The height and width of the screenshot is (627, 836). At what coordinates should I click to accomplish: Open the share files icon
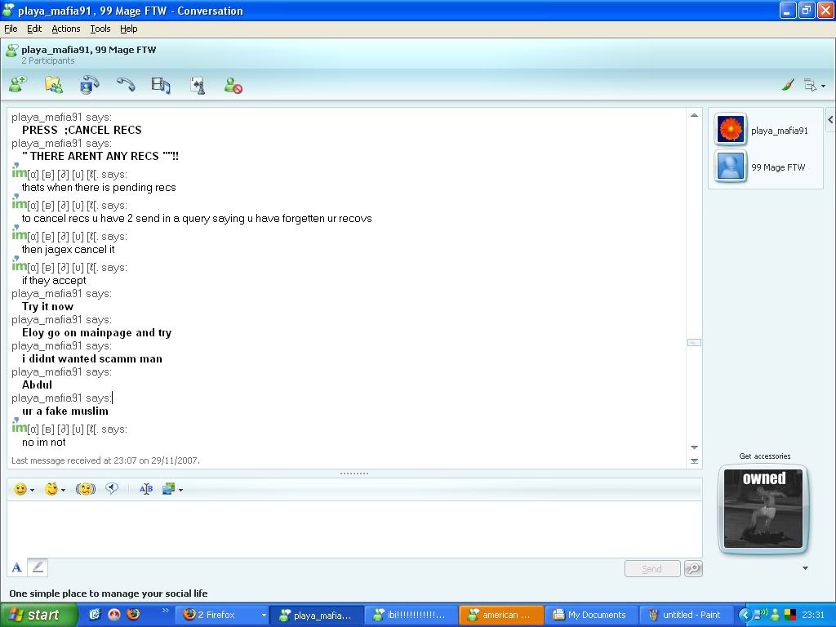(53, 84)
